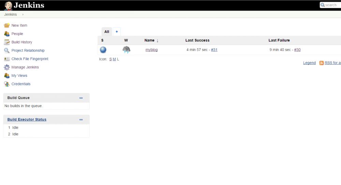This screenshot has width=341, height=185.
Task: Open last failed build #30
Action: pos(297,50)
